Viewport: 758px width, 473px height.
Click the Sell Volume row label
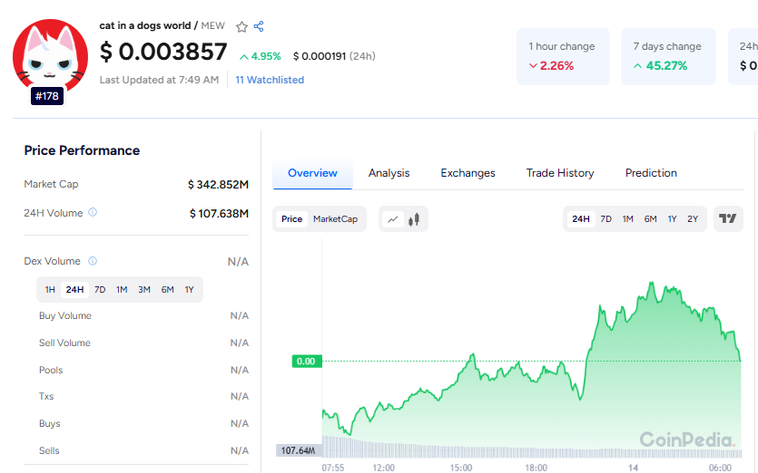point(64,343)
